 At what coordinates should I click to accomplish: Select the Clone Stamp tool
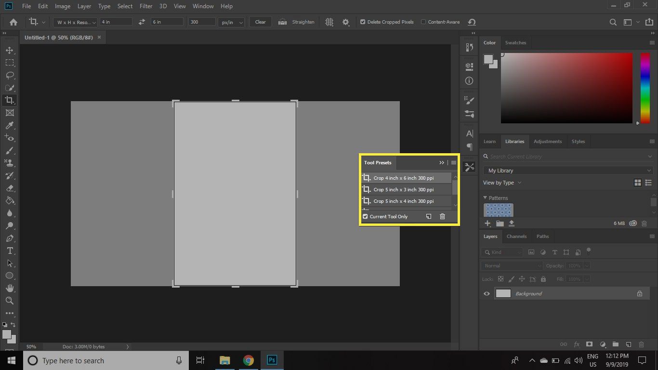pyautogui.click(x=9, y=163)
